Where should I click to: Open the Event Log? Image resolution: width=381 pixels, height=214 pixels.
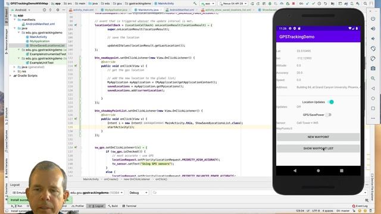tap(360, 206)
